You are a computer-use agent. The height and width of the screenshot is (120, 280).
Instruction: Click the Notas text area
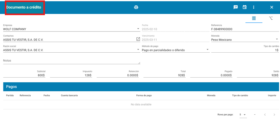coord(72,61)
